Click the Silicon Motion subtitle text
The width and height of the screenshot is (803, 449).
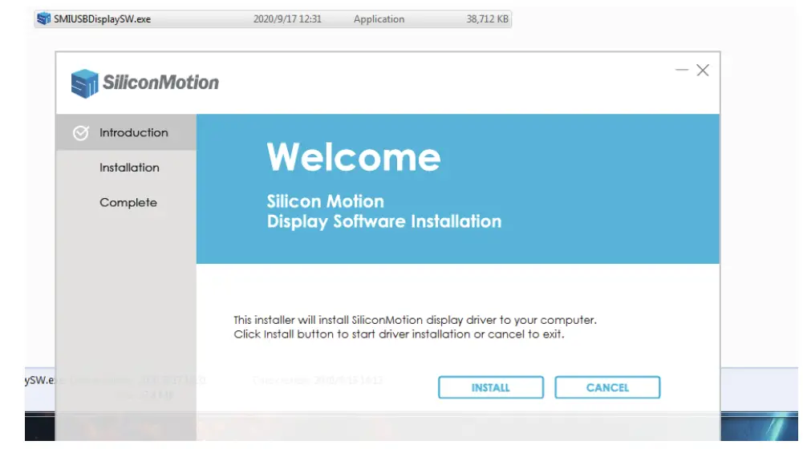325,201
